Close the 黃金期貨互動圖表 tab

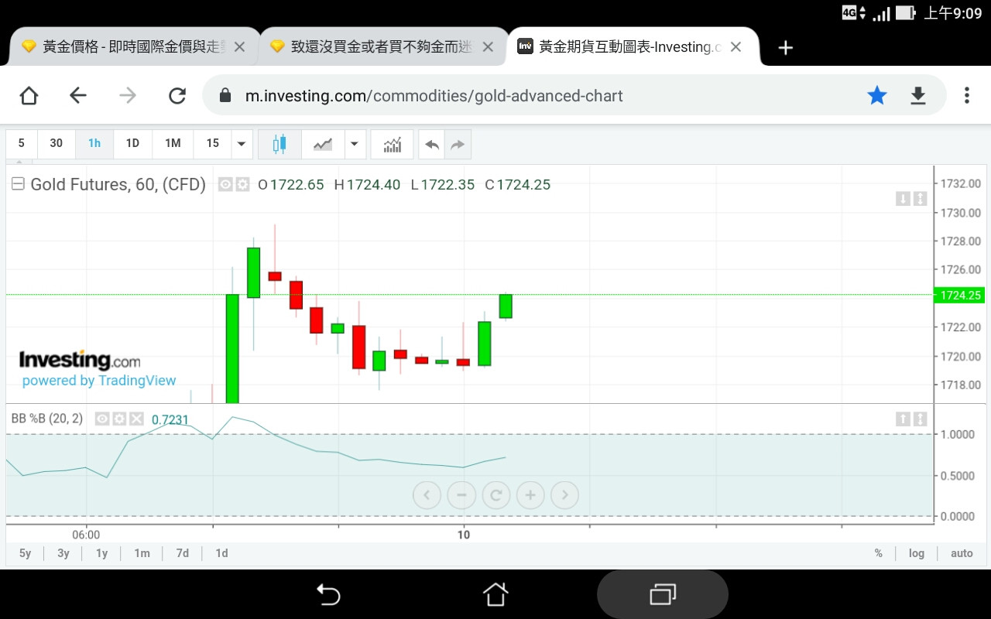coord(736,47)
